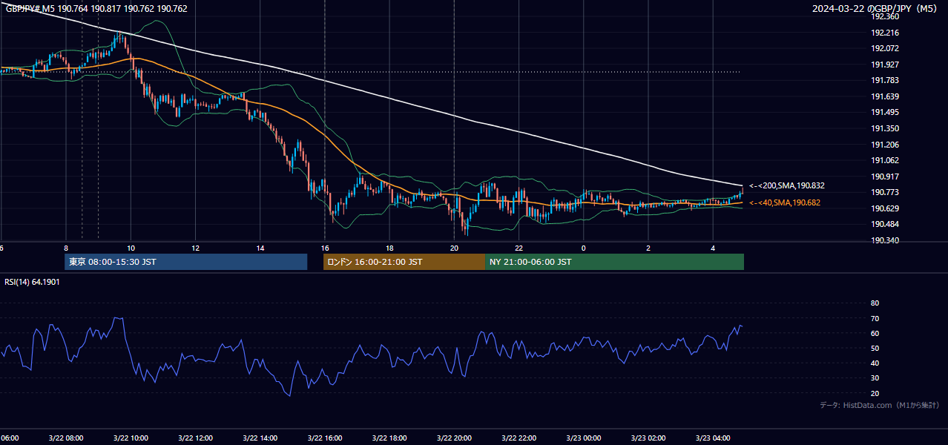The width and height of the screenshot is (948, 445).
Task: Click the '3/23 04:00' bottom time label
Action: [x=713, y=438]
